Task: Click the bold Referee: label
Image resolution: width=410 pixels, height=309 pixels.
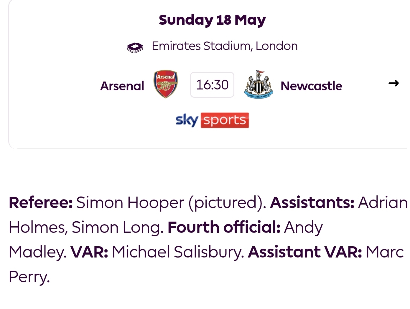Action: pos(41,202)
